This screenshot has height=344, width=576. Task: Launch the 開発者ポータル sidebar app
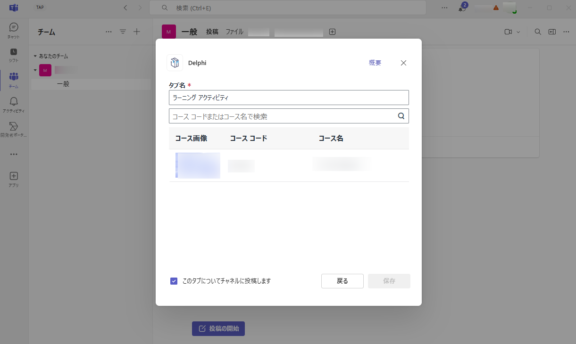pyautogui.click(x=13, y=127)
